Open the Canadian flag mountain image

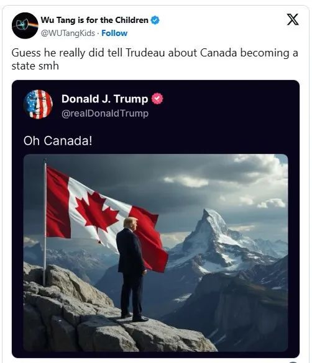(155, 253)
